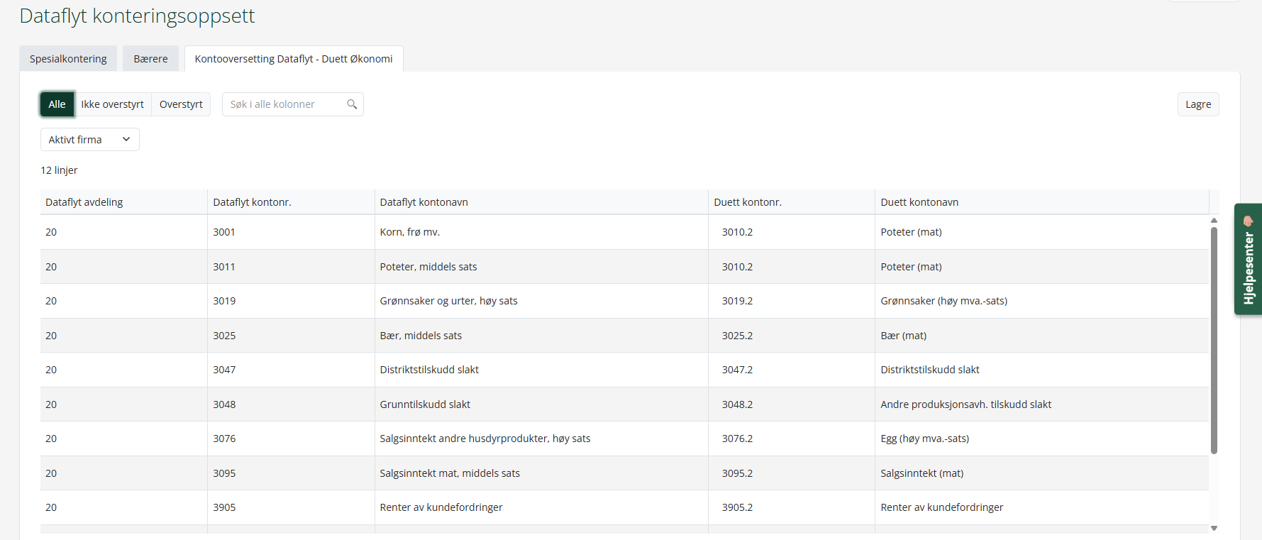This screenshot has width=1262, height=540.
Task: Select 'Salgsinntekt (mat)' cell
Action: (1042, 473)
